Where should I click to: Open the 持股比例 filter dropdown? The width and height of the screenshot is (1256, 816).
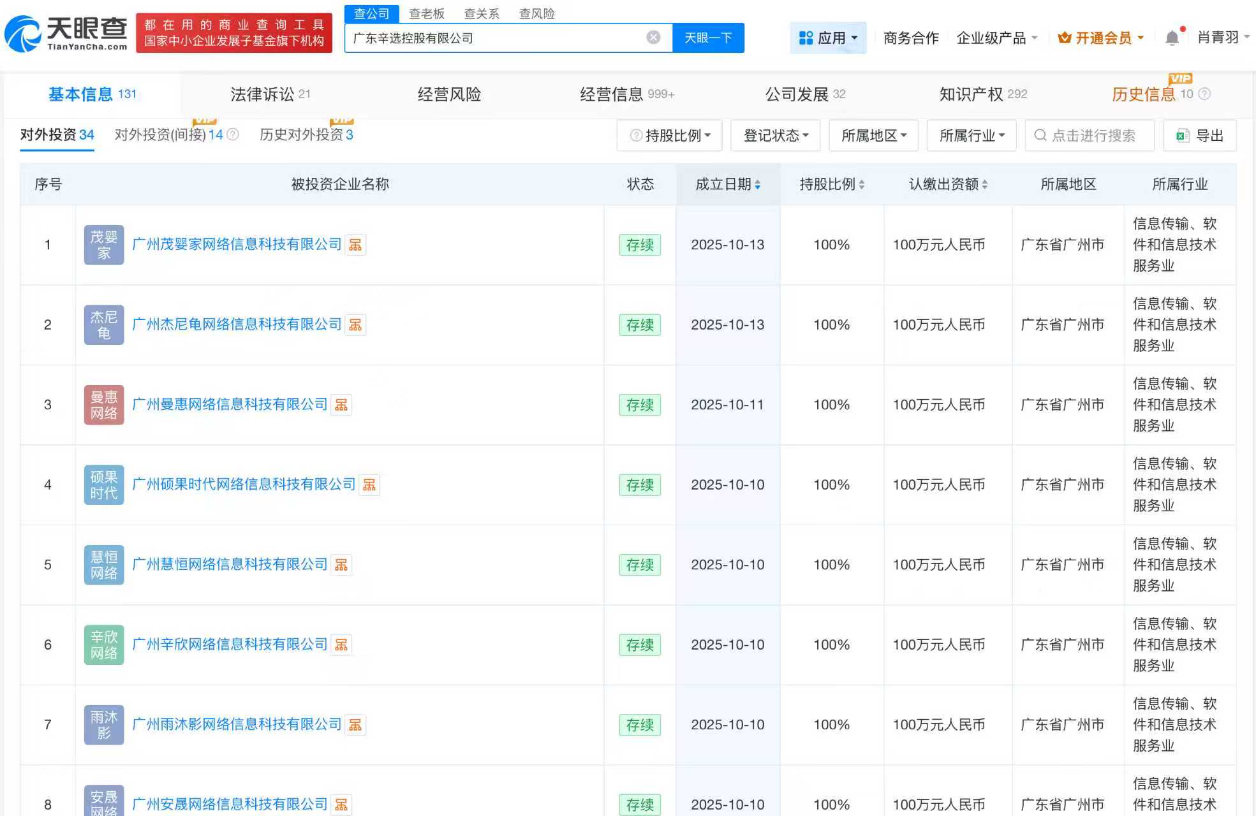[669, 135]
